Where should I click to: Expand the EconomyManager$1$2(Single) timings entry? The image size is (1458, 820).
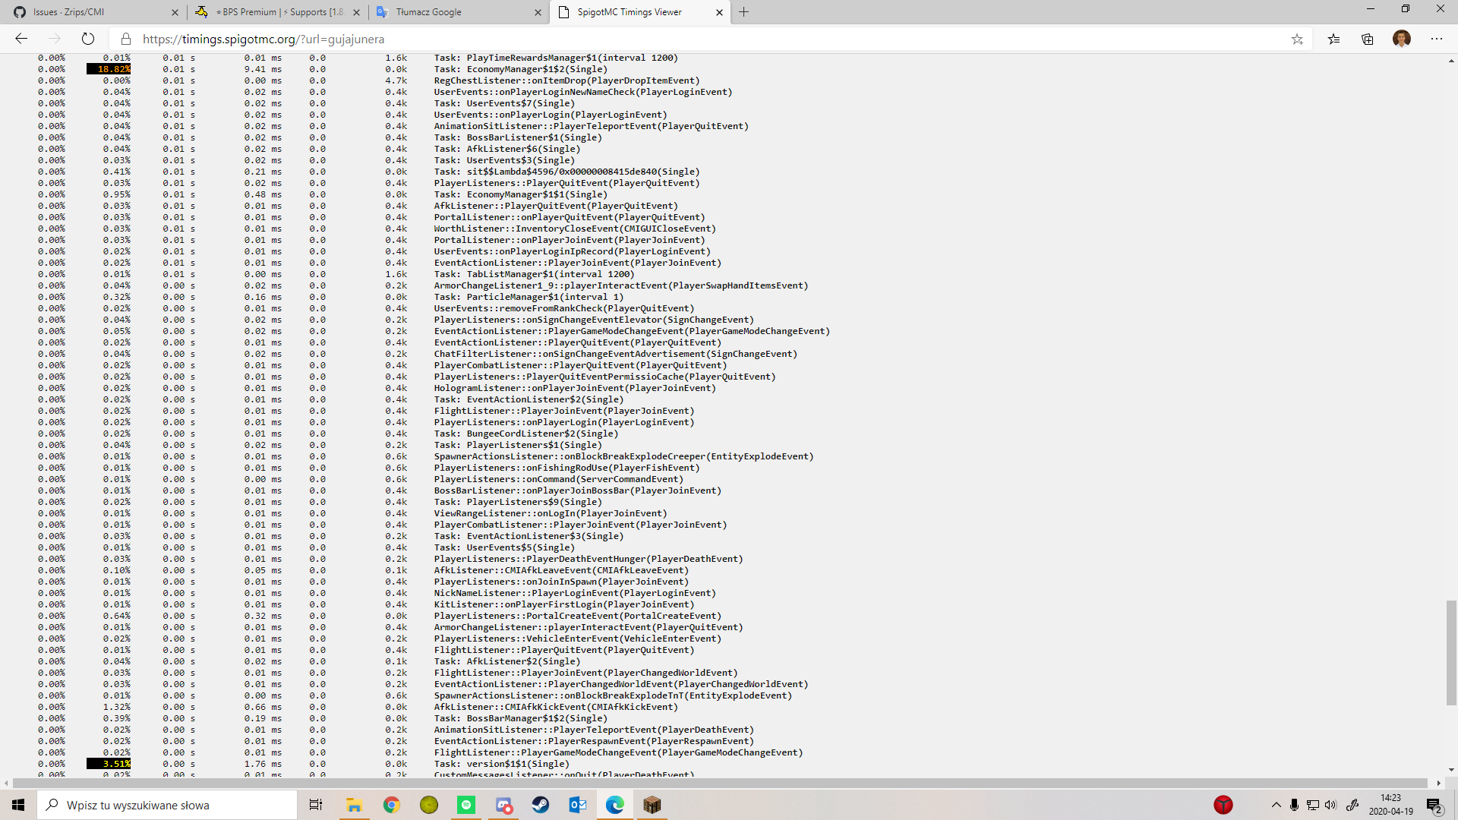pyautogui.click(x=519, y=68)
